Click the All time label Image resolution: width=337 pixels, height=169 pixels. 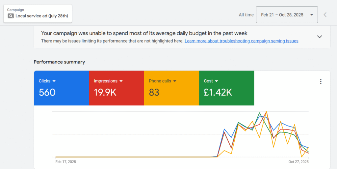246,15
